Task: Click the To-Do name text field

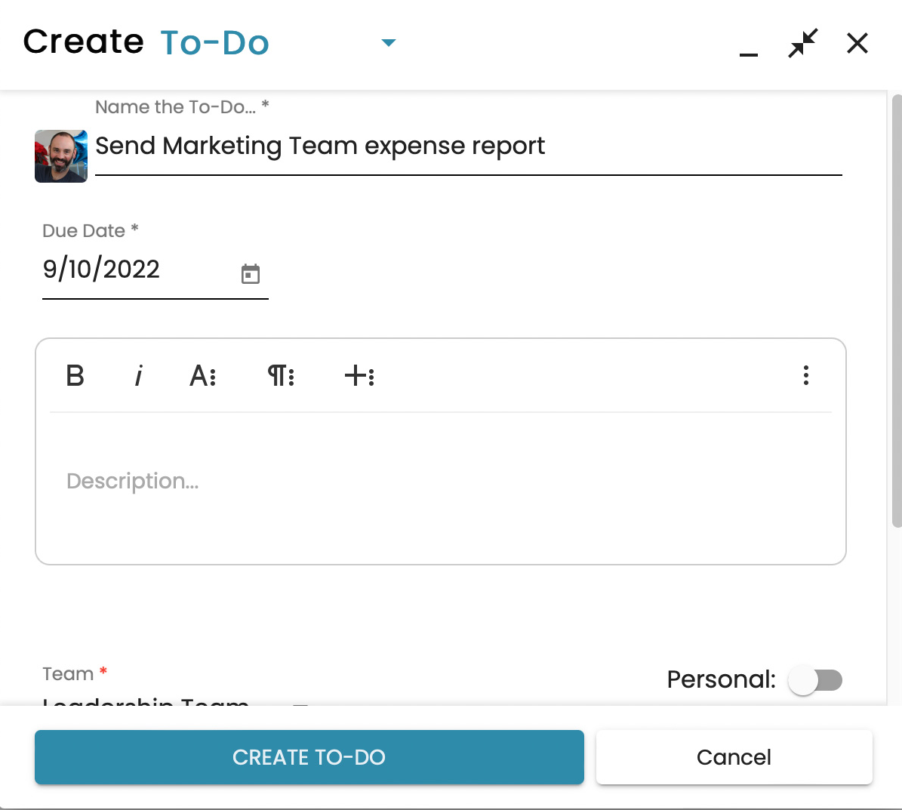Action: click(468, 146)
